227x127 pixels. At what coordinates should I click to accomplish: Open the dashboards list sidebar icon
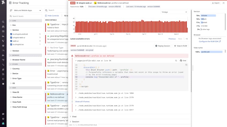click(x=3, y=31)
